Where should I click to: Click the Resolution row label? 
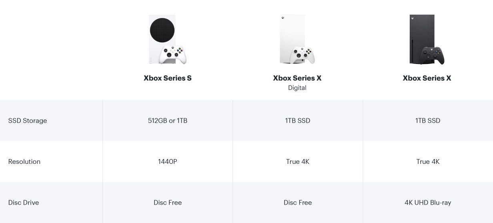[24, 162]
